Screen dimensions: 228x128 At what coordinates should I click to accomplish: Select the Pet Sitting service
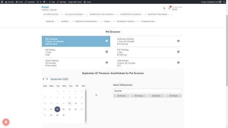(x=76, y=52)
